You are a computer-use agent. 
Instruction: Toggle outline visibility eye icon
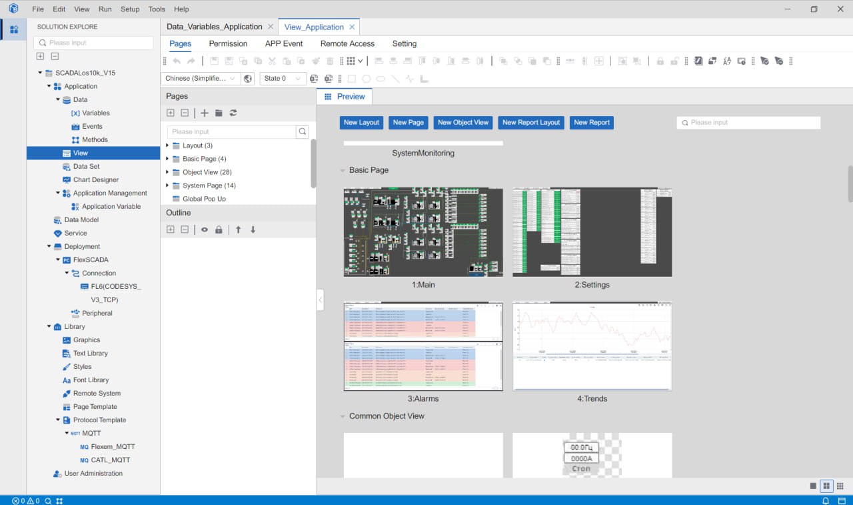click(205, 229)
